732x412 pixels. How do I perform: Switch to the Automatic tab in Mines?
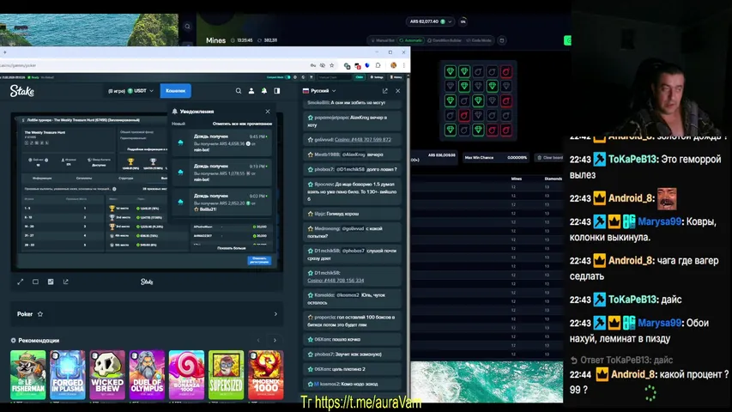point(413,40)
